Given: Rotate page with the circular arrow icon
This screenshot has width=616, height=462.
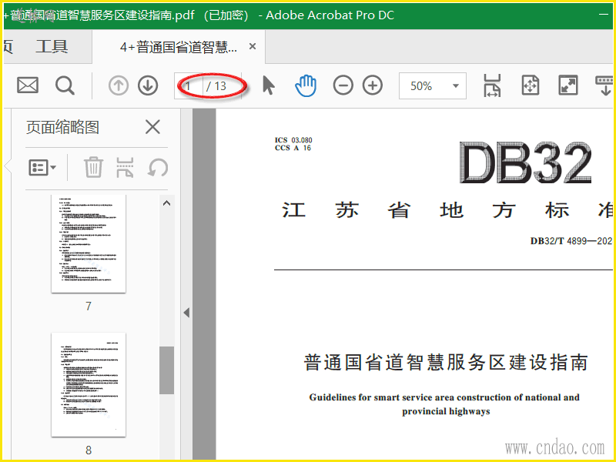Looking at the screenshot, I should [x=158, y=167].
